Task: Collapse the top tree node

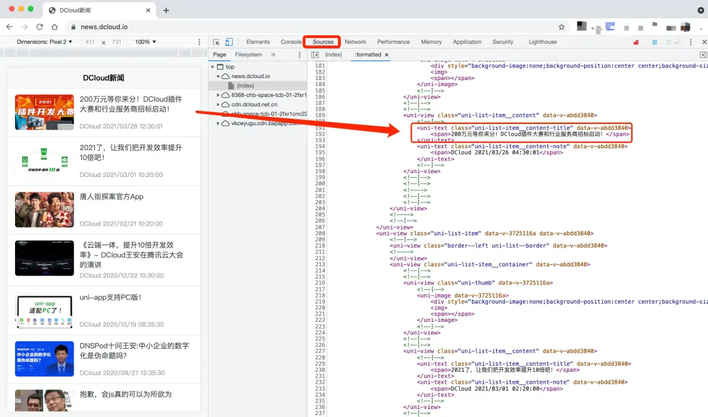Action: (212, 67)
